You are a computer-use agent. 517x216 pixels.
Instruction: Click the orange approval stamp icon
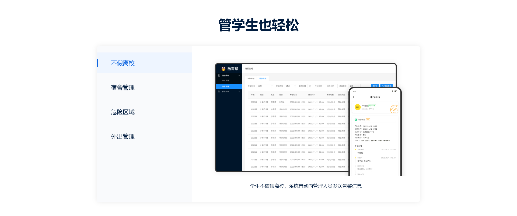click(x=394, y=109)
